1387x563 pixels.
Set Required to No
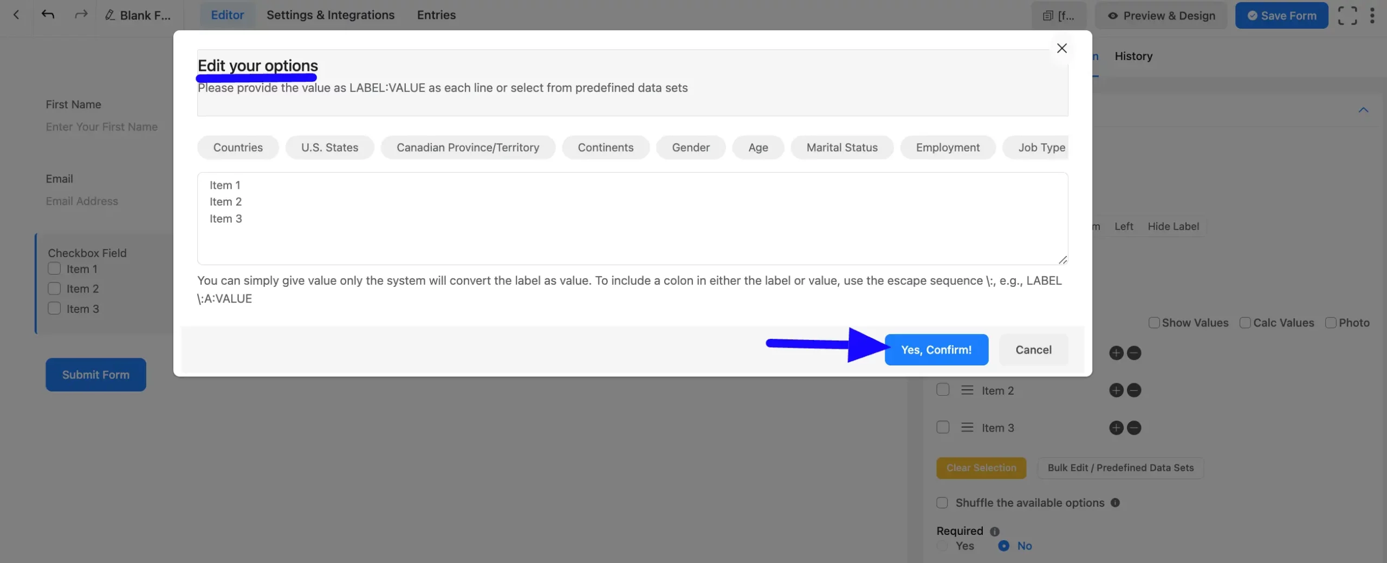pos(1004,546)
